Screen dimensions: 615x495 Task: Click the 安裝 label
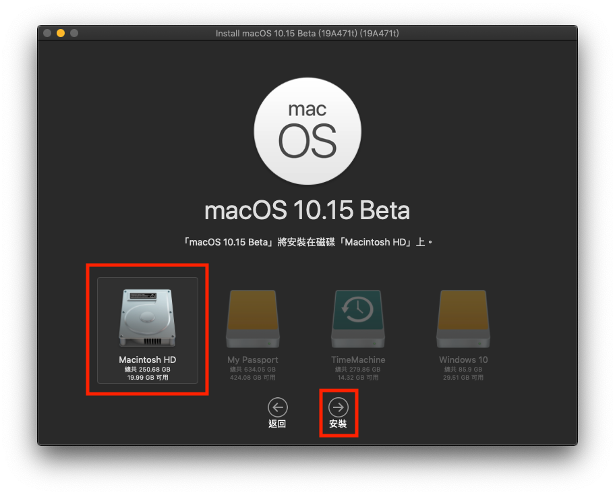[x=338, y=424]
